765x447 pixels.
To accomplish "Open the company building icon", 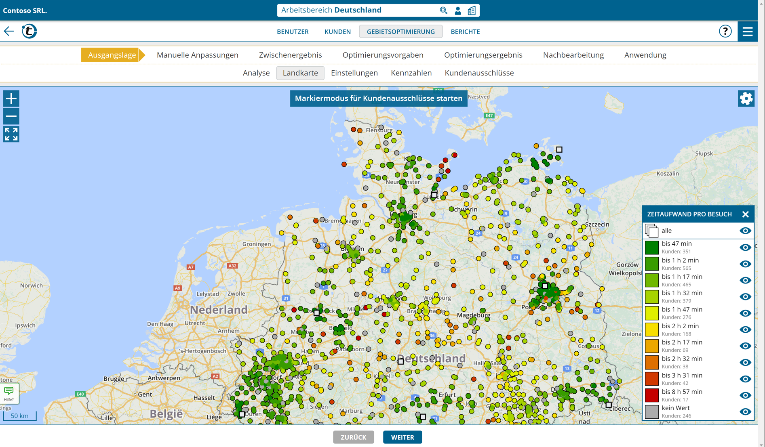I will tap(472, 10).
